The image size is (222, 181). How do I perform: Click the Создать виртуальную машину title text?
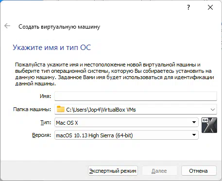click(x=59, y=27)
